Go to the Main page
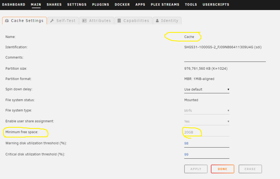 click(36, 4)
